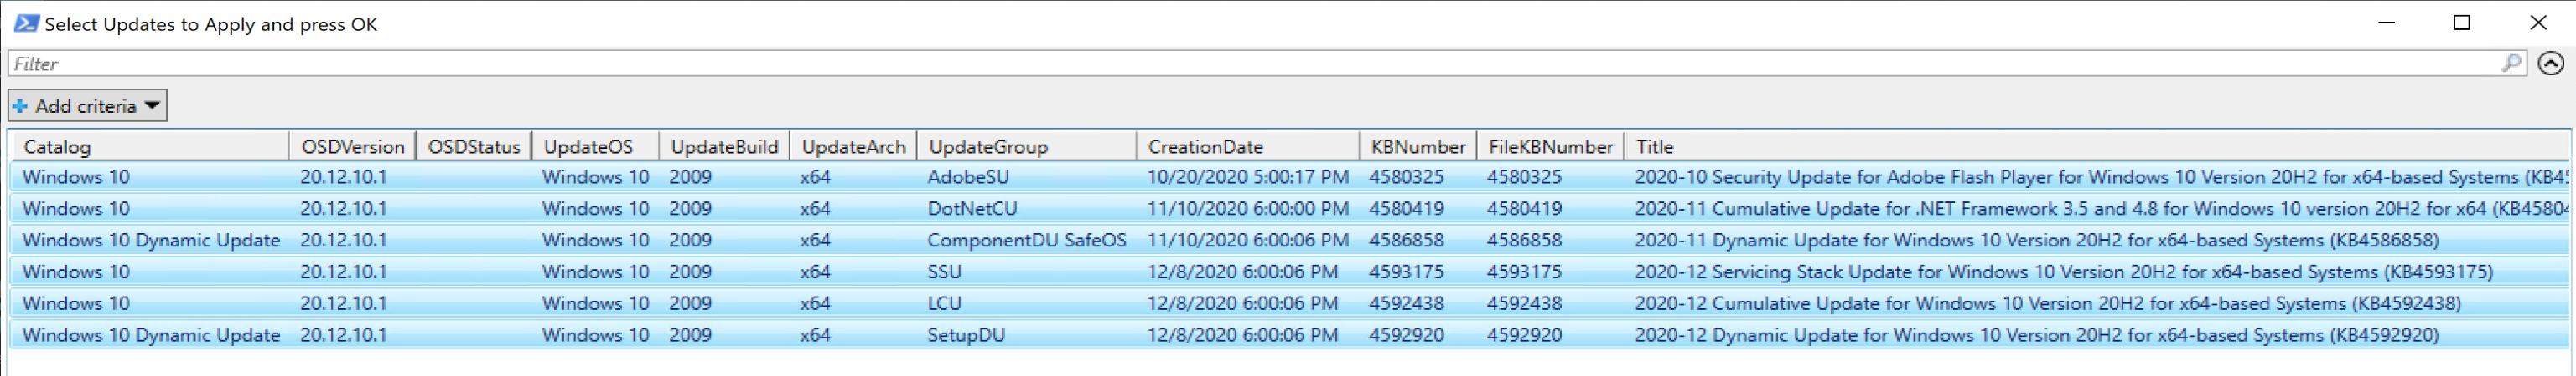Open the Add criteria dropdown arrow

click(152, 104)
